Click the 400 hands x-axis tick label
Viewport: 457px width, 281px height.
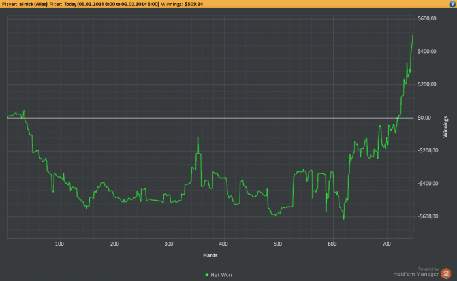point(223,244)
